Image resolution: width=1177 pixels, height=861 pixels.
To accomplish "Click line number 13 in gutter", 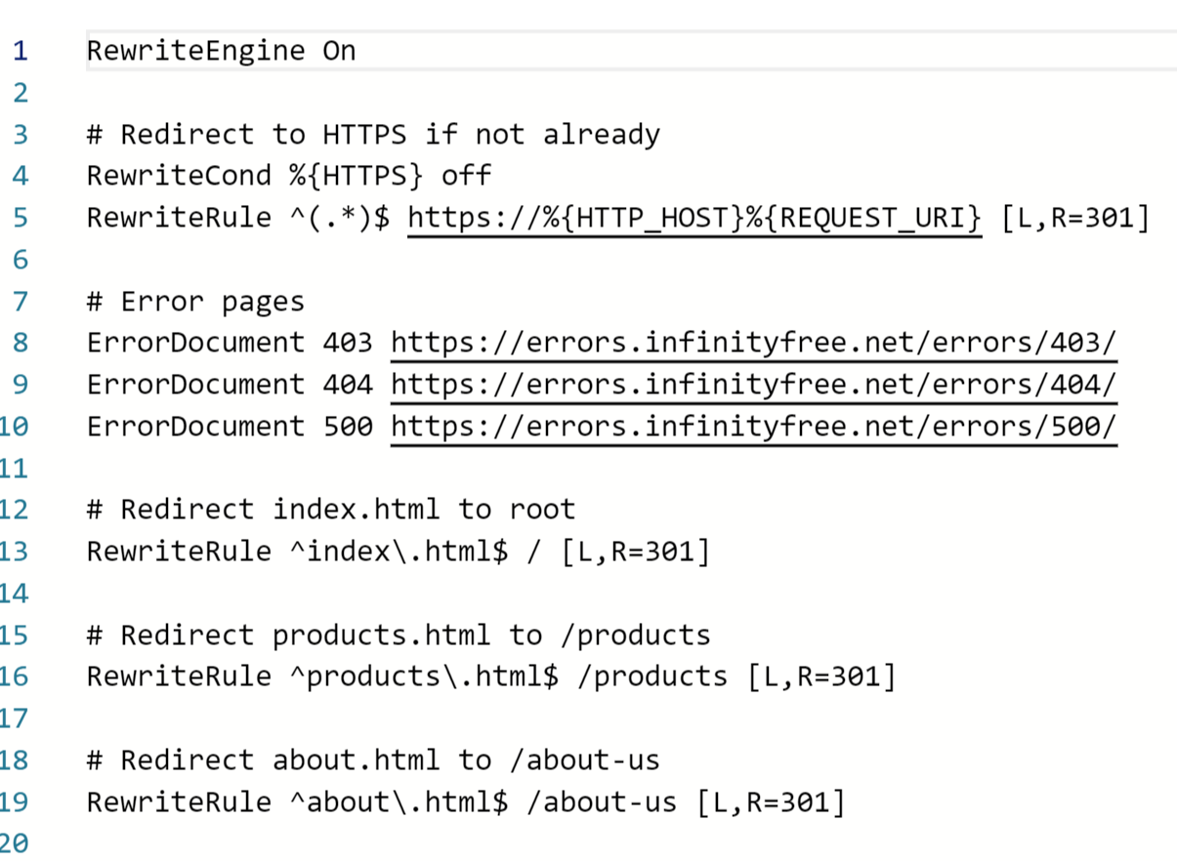I will coord(14,553).
